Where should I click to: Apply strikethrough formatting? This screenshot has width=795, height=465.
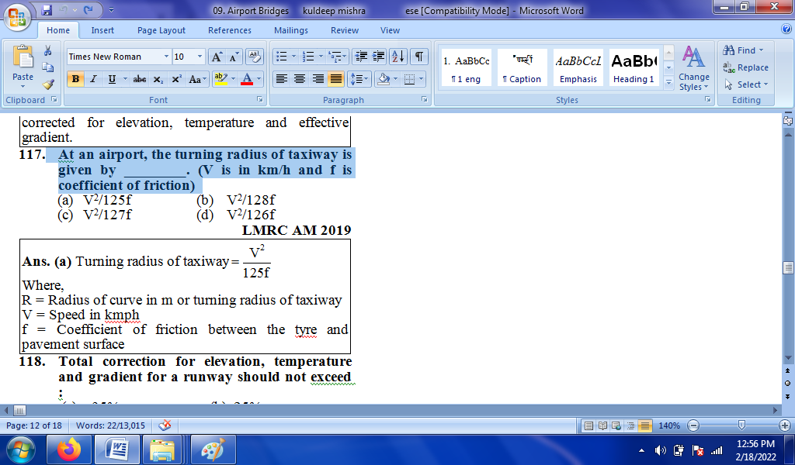pyautogui.click(x=140, y=79)
